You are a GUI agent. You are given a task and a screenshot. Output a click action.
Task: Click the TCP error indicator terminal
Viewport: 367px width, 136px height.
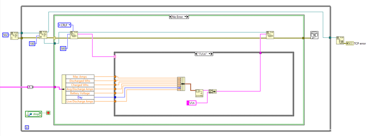pos(350,43)
